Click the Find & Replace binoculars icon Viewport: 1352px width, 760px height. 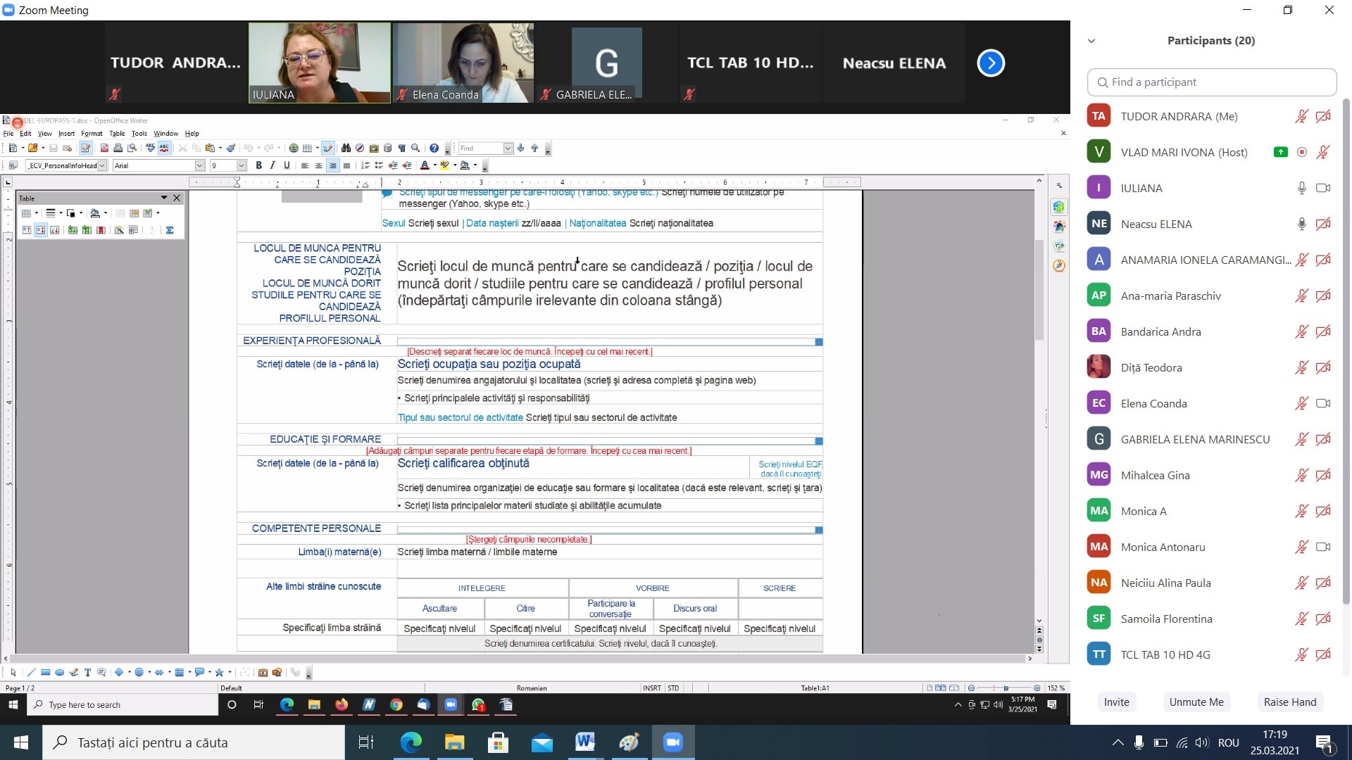[x=346, y=148]
